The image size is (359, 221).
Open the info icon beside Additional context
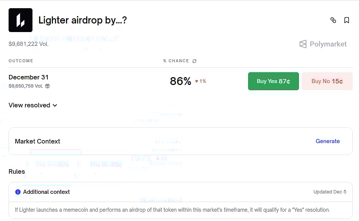[x=18, y=192]
